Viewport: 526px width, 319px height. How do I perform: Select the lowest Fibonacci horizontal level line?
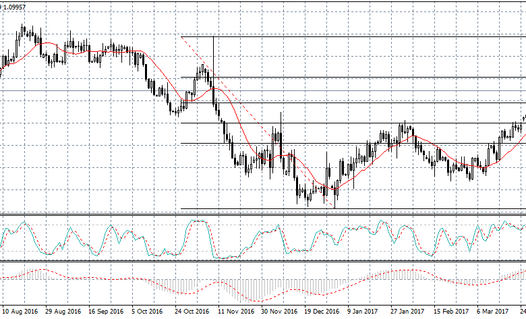click(351, 208)
